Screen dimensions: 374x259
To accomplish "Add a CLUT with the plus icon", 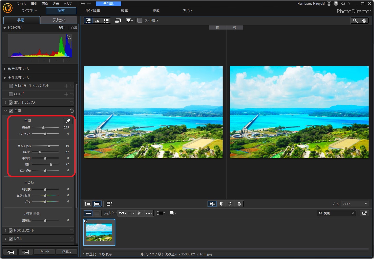I will click(x=66, y=94).
